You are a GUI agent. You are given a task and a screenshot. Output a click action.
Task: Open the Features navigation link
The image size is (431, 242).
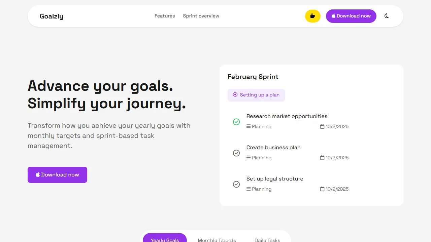coord(164,16)
